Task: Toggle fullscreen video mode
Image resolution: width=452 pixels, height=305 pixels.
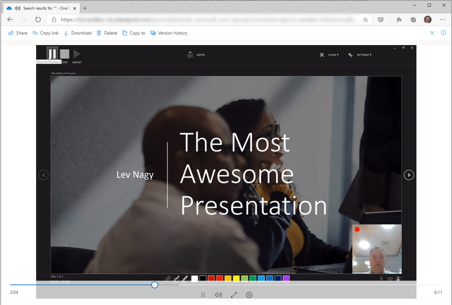Action: [x=234, y=295]
